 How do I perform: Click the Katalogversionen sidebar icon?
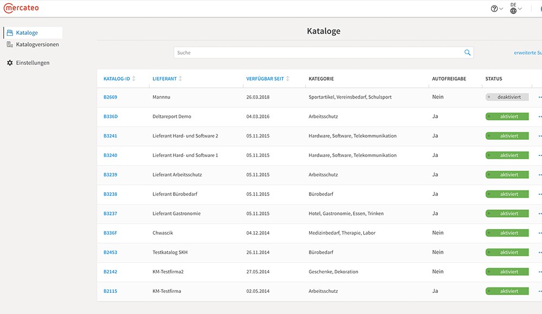pyautogui.click(x=10, y=44)
